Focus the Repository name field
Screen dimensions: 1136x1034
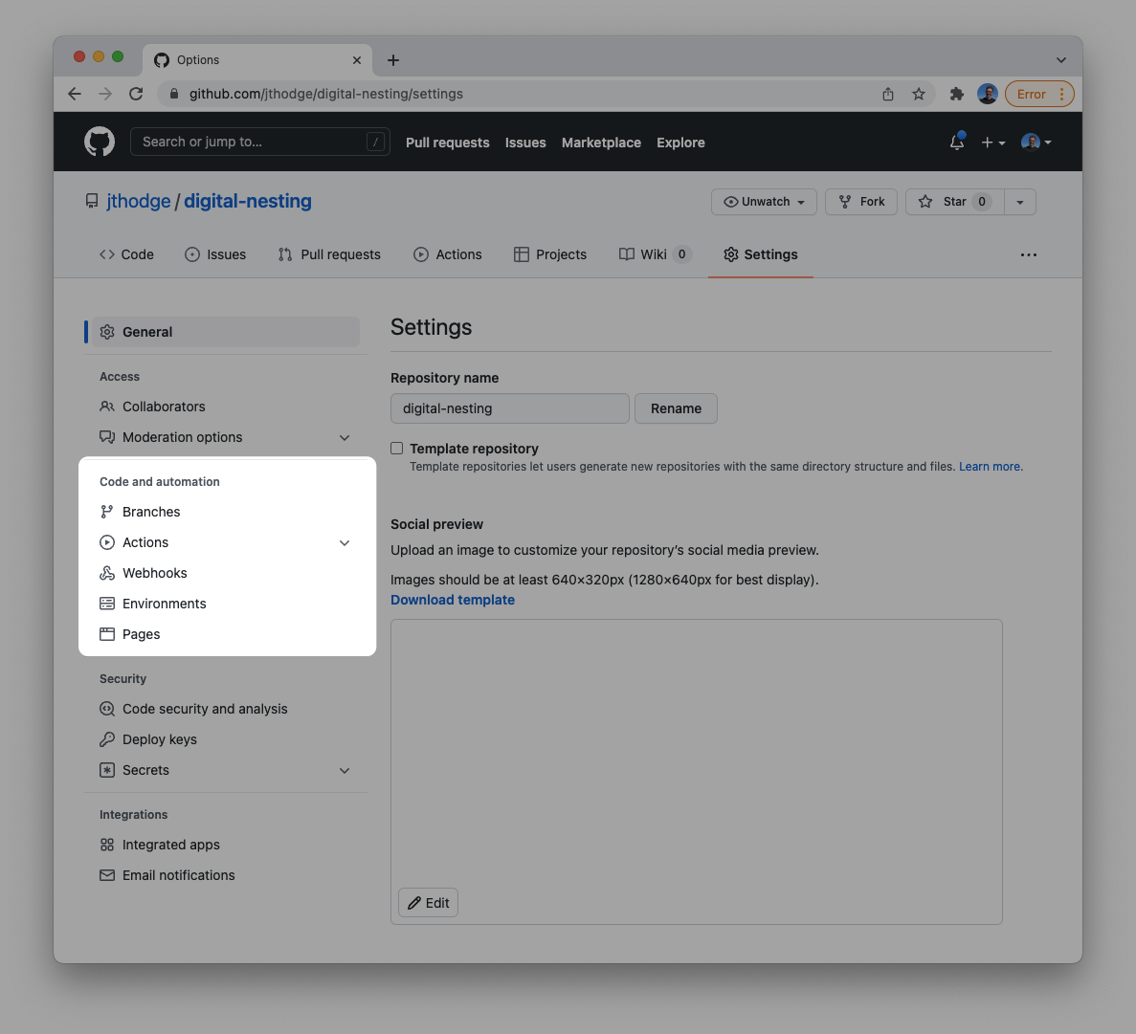[x=510, y=408]
